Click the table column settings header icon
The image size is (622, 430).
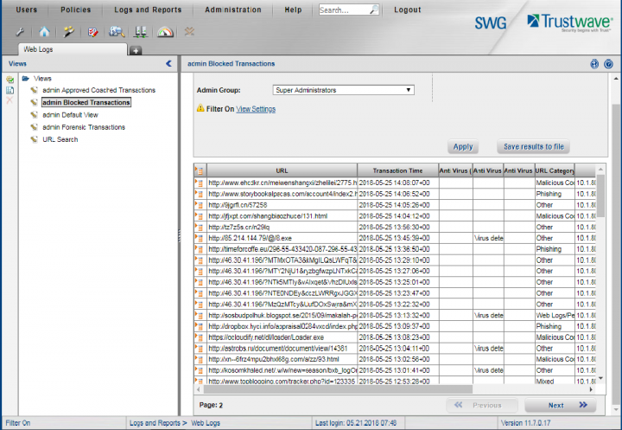(200, 170)
